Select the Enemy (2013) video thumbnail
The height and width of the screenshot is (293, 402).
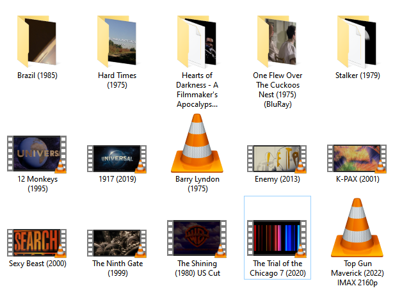pos(277,159)
